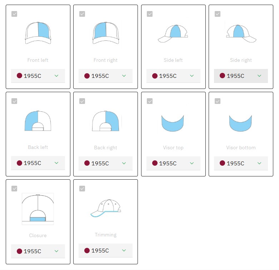Select the Front right cap panel image

[105, 33]
